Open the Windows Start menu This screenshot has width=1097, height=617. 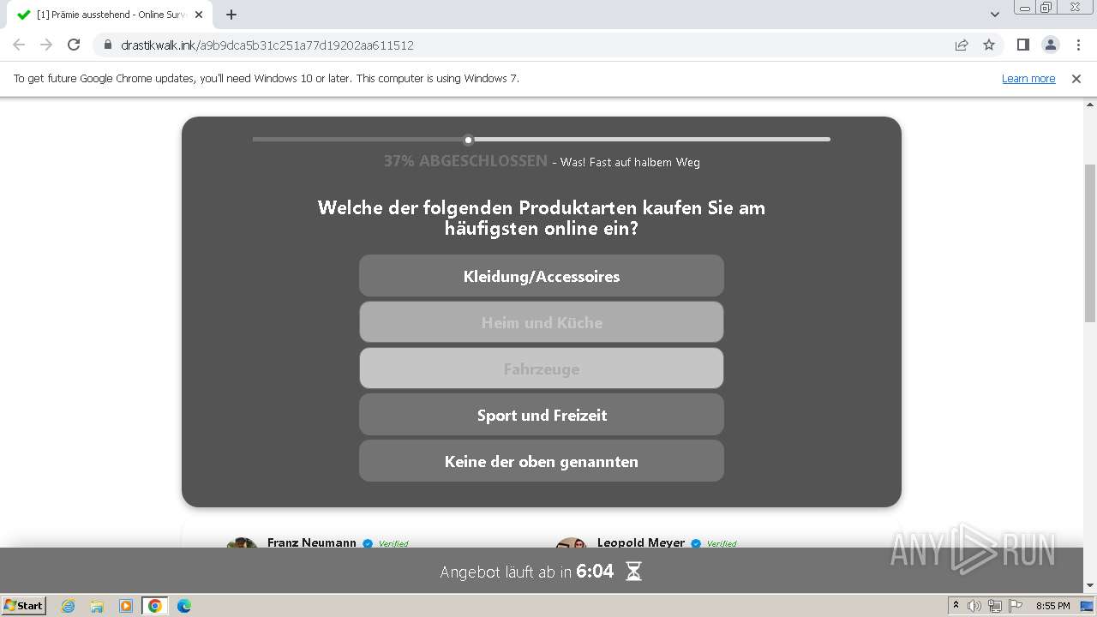tap(24, 605)
